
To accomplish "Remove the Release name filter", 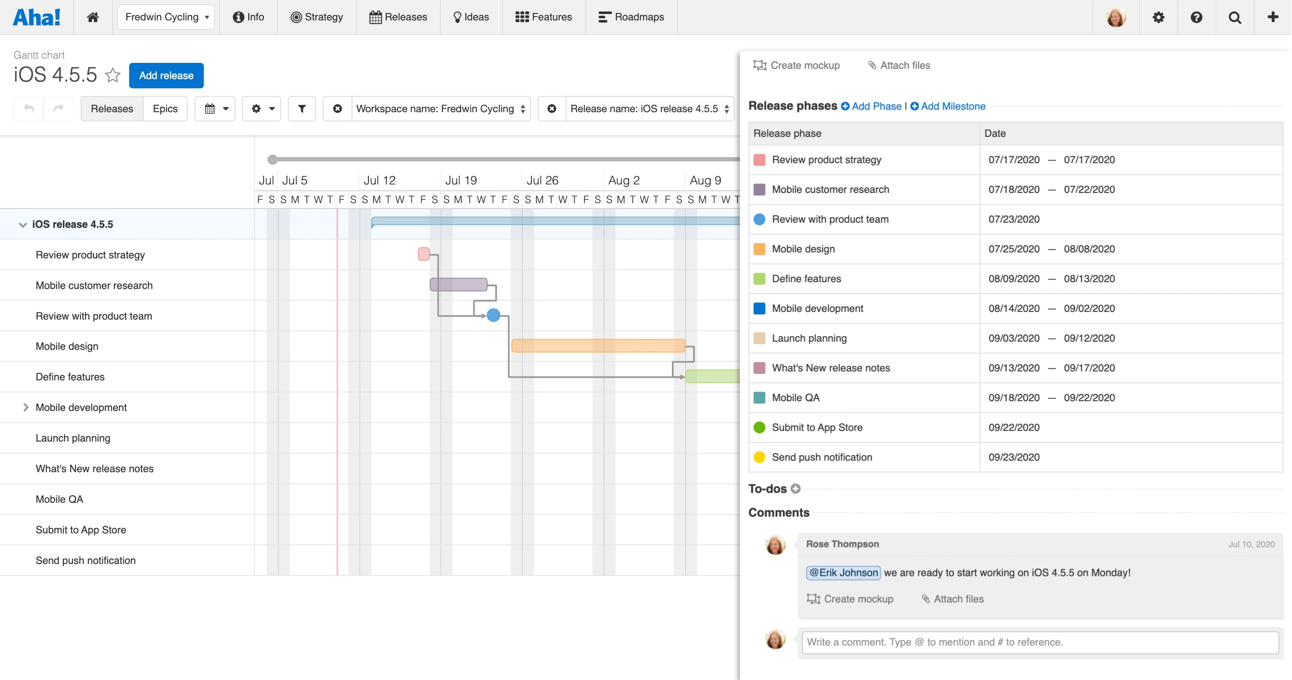I will tap(552, 108).
